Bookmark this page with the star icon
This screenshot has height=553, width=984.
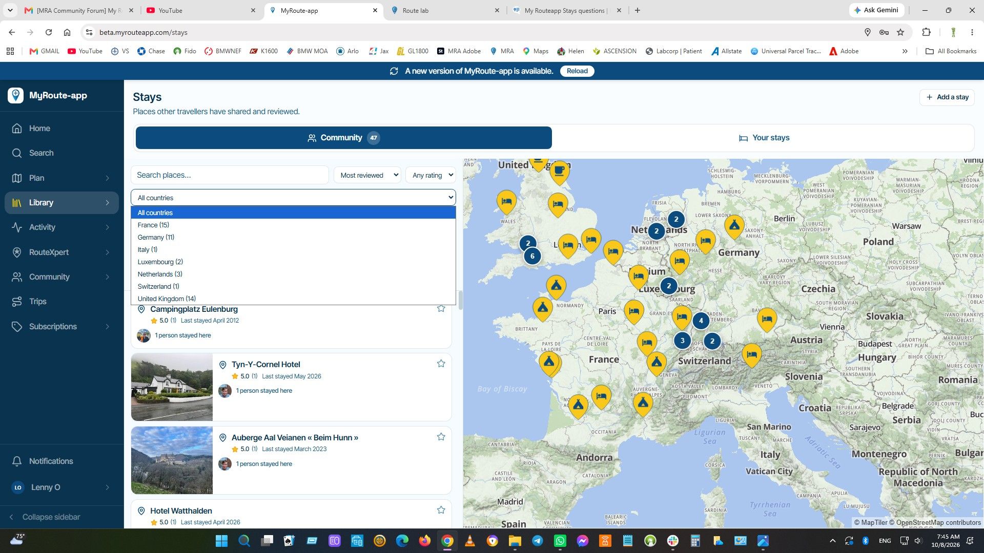[900, 32]
